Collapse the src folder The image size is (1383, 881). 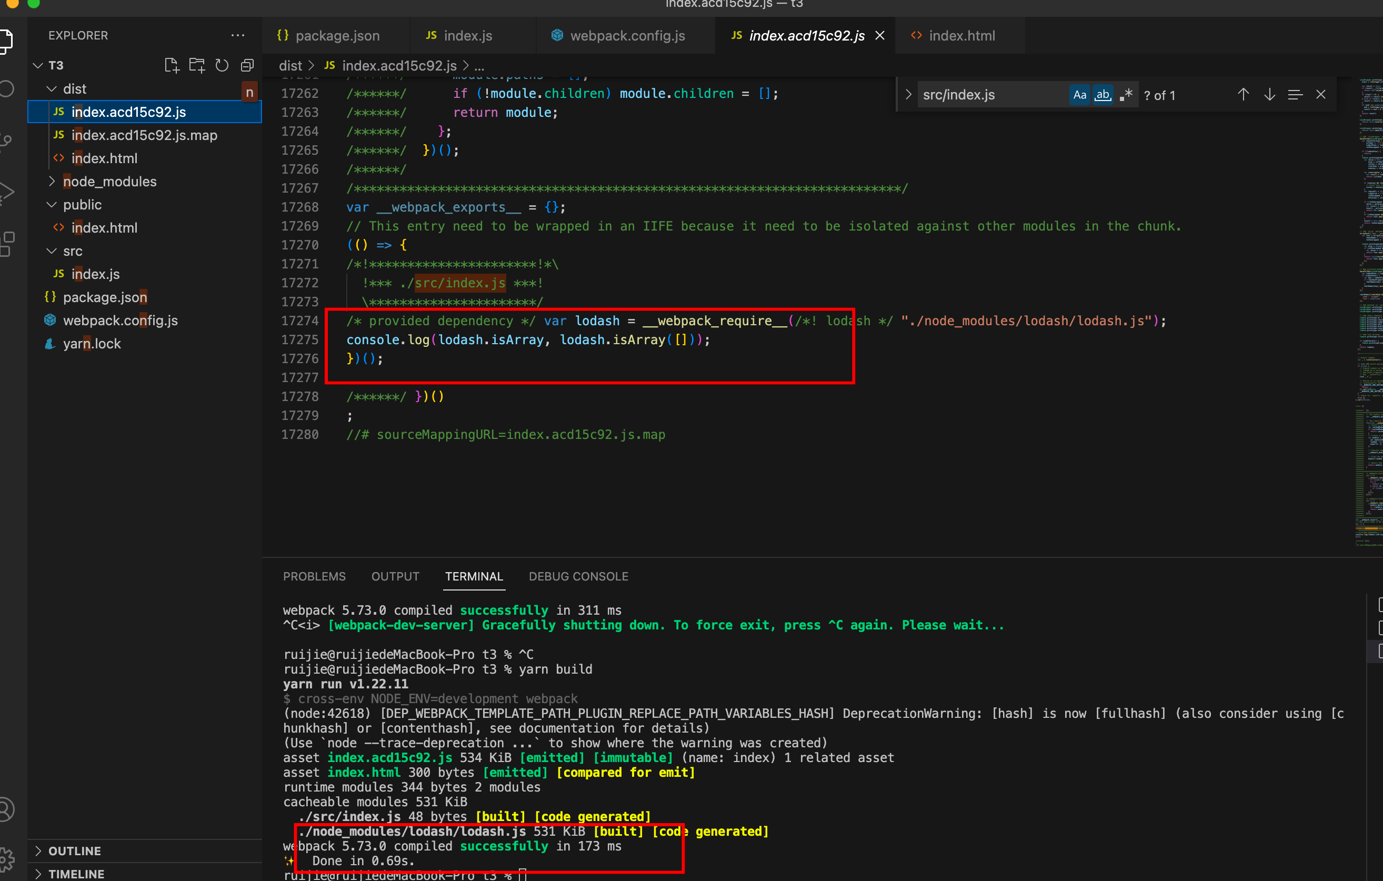pyautogui.click(x=52, y=251)
